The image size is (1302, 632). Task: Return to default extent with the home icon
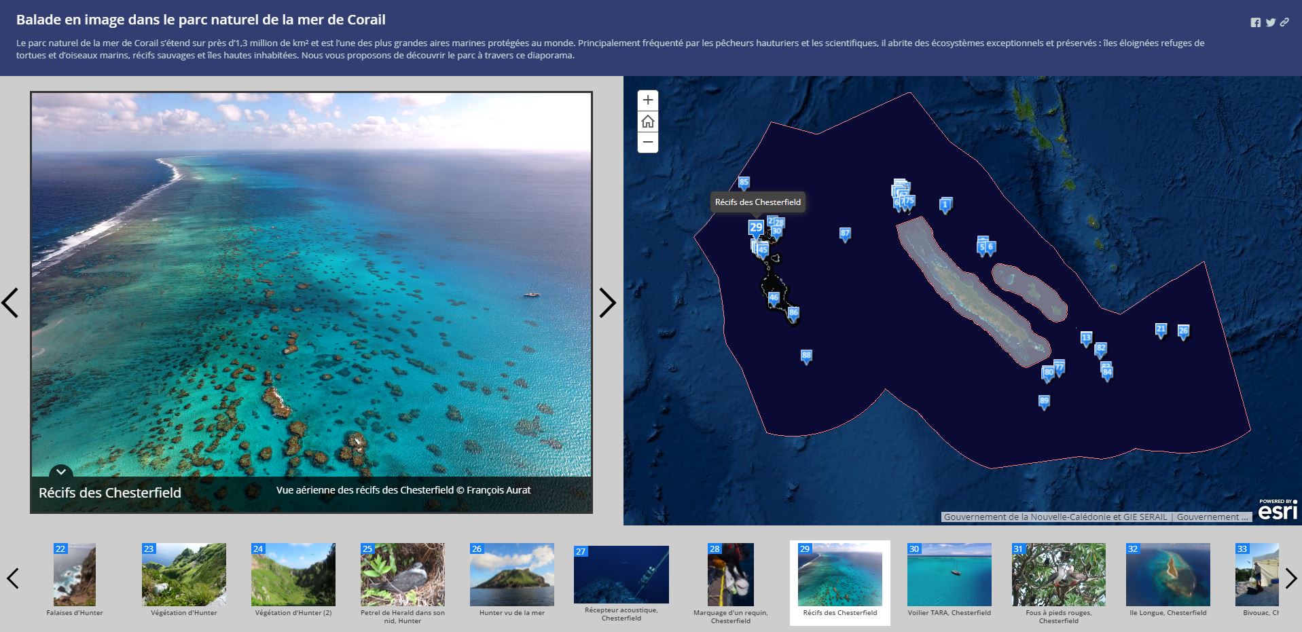647,121
